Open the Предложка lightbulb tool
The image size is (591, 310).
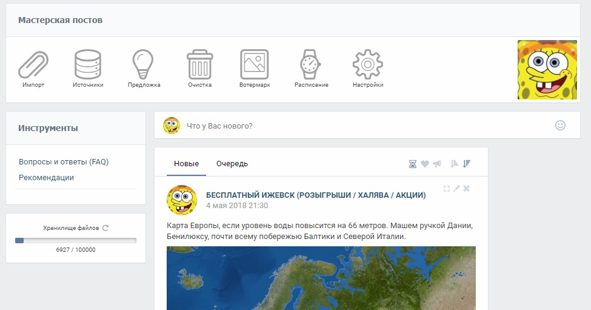click(144, 69)
